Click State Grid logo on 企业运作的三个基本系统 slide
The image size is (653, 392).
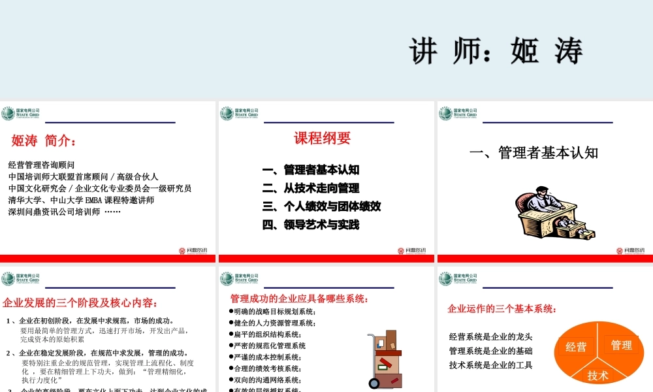click(x=458, y=279)
